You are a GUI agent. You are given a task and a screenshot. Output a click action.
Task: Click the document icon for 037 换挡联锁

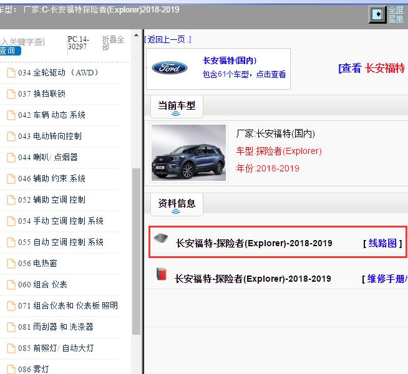tap(11, 94)
